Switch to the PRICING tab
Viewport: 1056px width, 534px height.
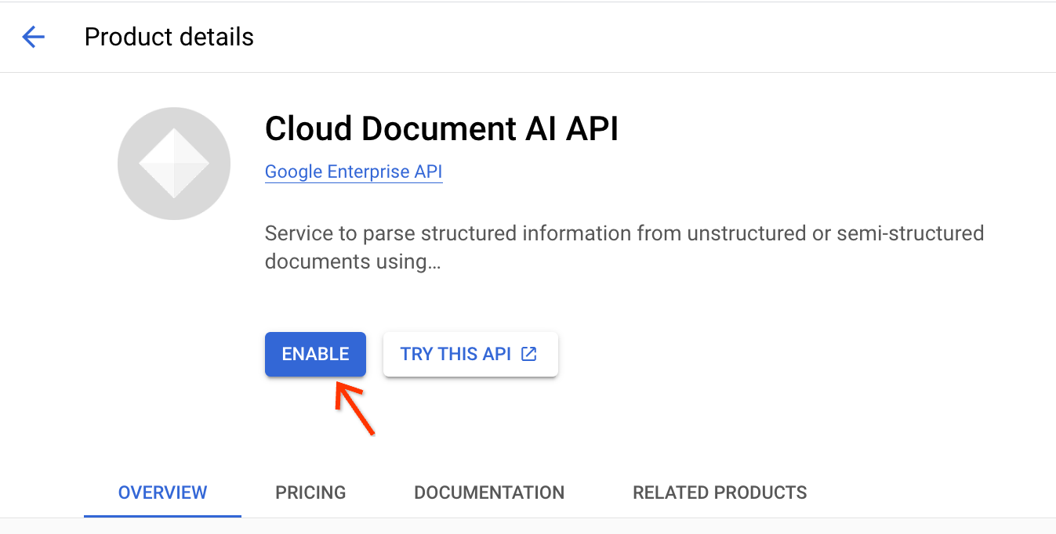pos(310,493)
